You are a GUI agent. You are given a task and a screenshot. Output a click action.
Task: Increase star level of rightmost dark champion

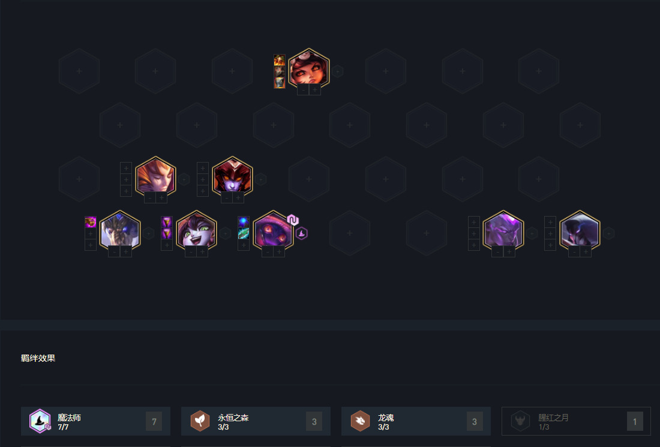point(586,252)
